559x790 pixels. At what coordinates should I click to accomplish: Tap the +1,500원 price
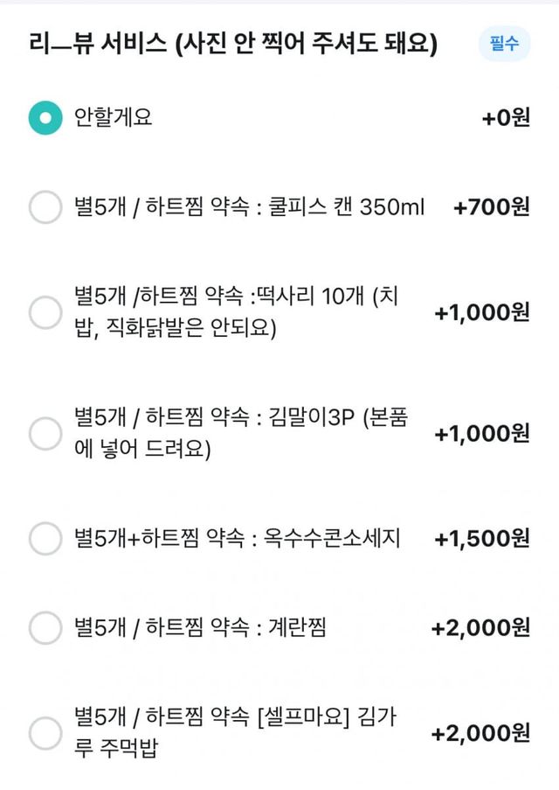click(481, 538)
